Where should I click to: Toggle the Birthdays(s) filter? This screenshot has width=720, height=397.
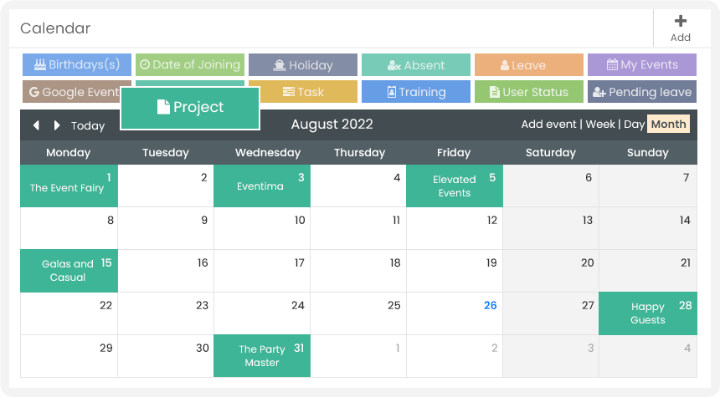click(x=77, y=64)
